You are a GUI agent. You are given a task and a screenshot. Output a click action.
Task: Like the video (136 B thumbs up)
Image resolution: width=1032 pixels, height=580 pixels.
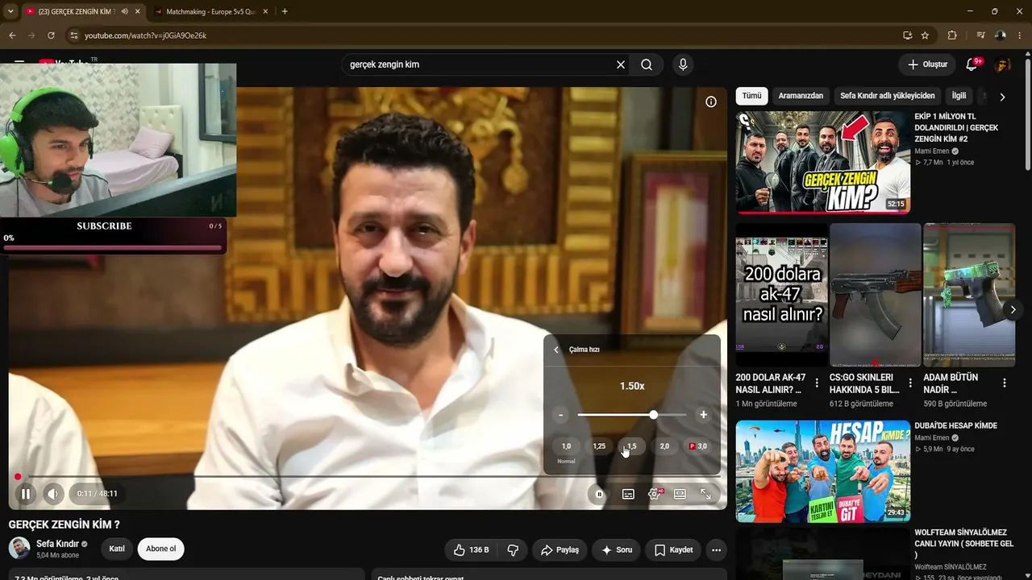[x=472, y=550]
